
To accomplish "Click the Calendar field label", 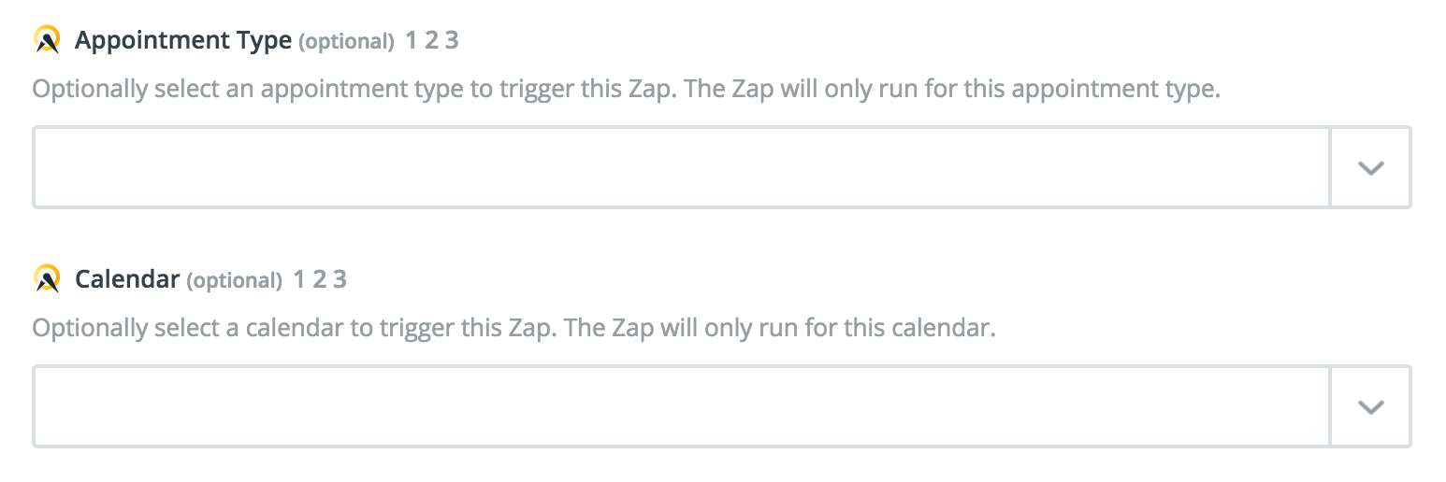I will (127, 279).
